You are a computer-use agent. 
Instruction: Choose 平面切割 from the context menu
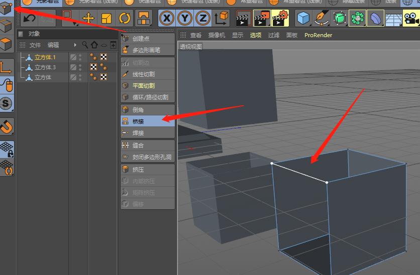pyautogui.click(x=148, y=86)
